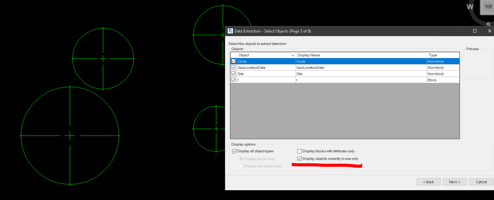Uncheck the Site object checkbox
This screenshot has width=494, height=200.
(233, 73)
